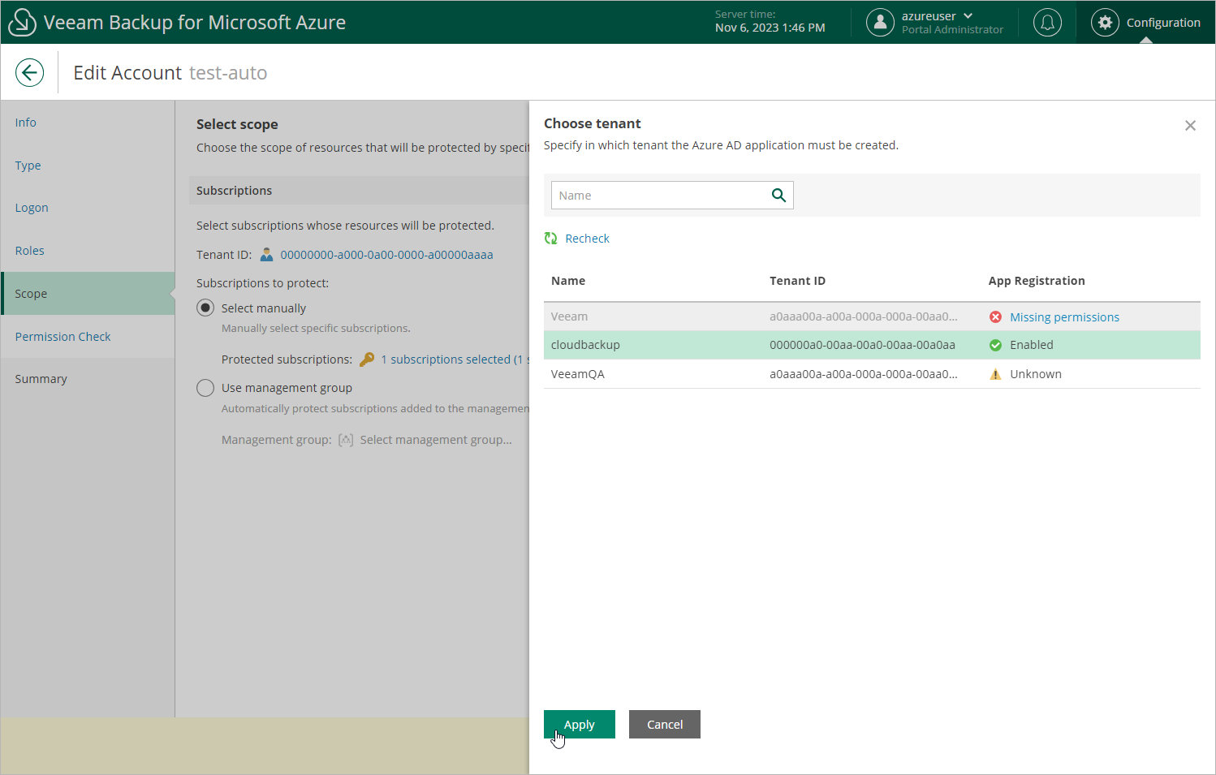The width and height of the screenshot is (1216, 775).
Task: Click the Unknown status text
Action: (x=1036, y=374)
